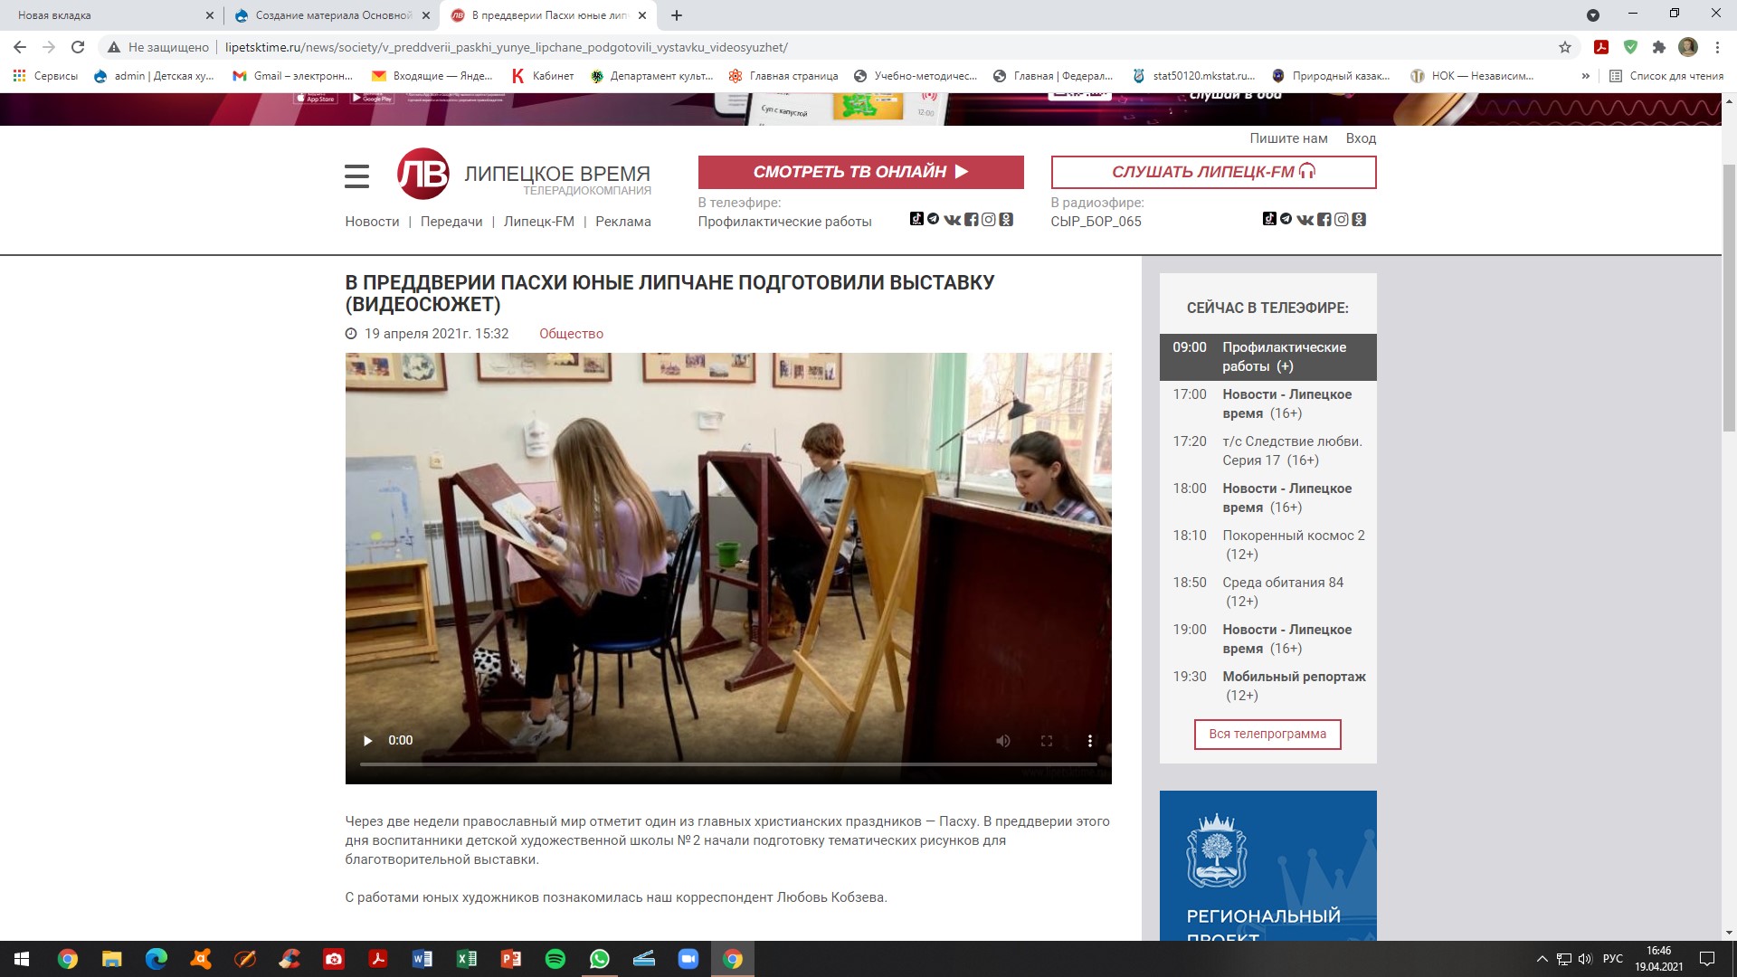
Task: Open the VK icon under radio broadcast
Action: 1305,219
